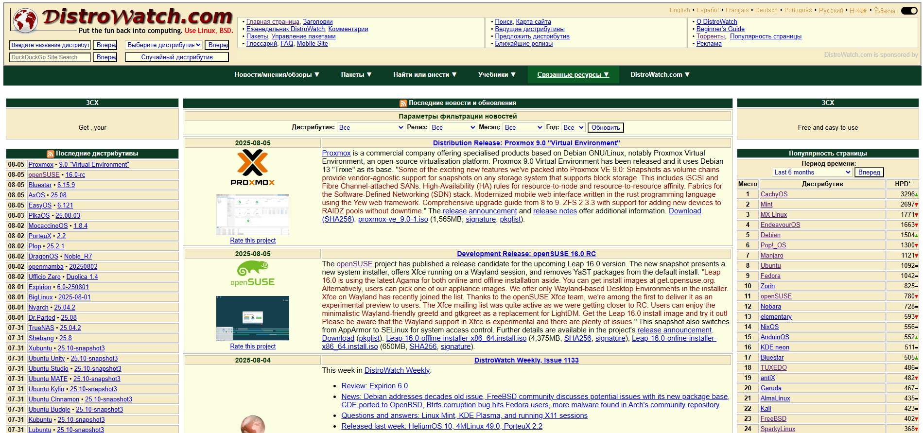Click Вперед beside Выберите дистрибутив dropdown
Image resolution: width=923 pixels, height=433 pixels.
217,45
